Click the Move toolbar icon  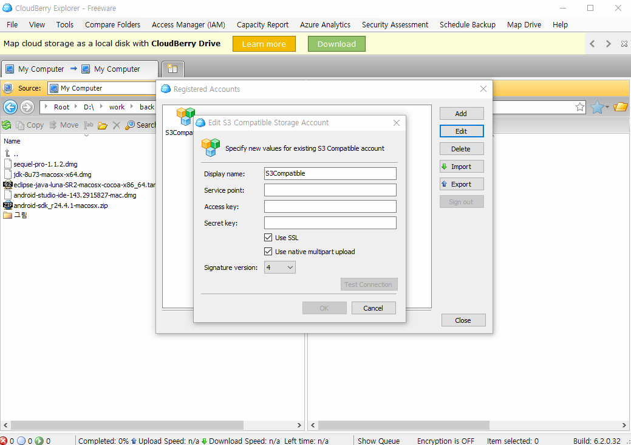[x=53, y=125]
